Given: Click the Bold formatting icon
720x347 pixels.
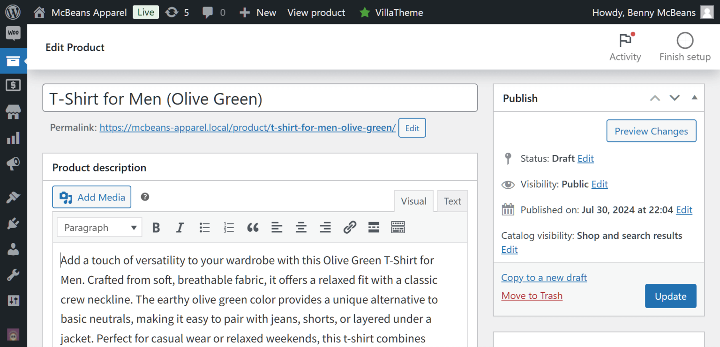Looking at the screenshot, I should (x=157, y=228).
